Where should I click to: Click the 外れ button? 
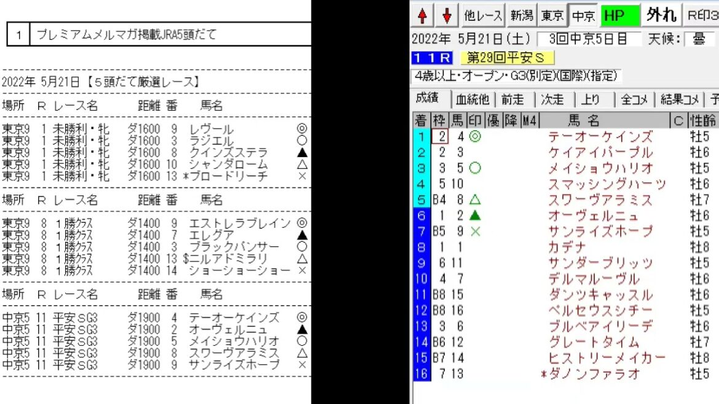click(661, 16)
